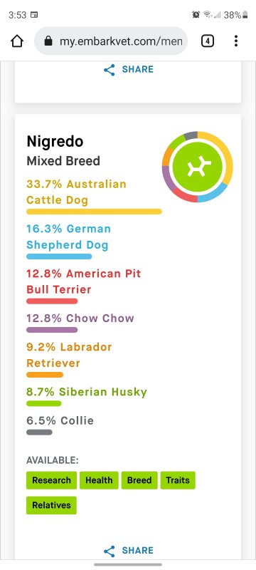Tap the calendar icon next to the clock
Screen dimensions: 256x570
click(x=34, y=15)
